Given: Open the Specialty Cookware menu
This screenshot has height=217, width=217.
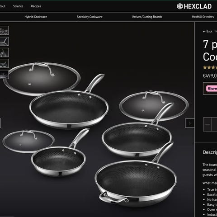Looking at the screenshot, I should coord(90,17).
